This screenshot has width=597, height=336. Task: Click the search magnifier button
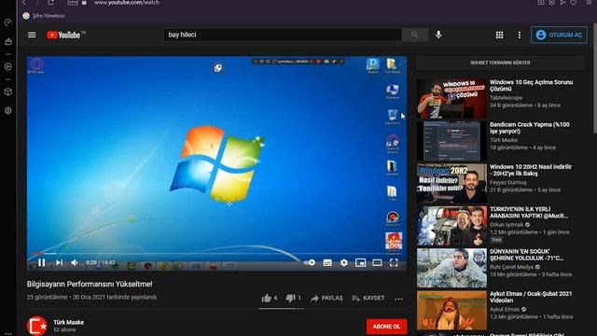(414, 35)
